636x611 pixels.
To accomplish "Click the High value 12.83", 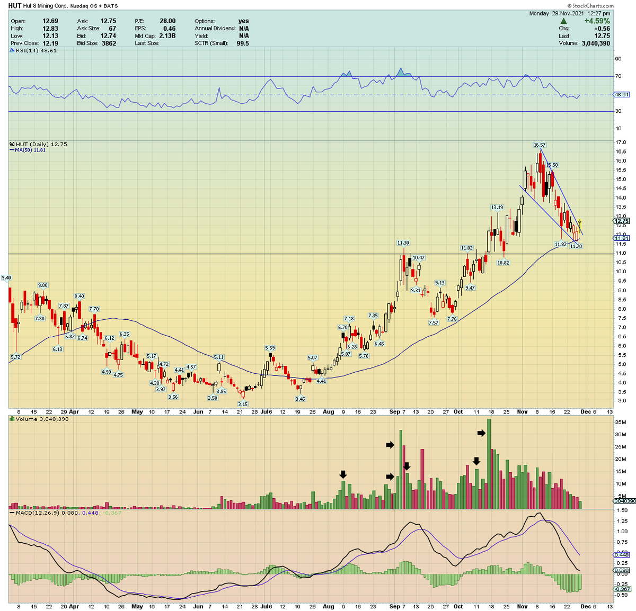I will tap(50, 29).
